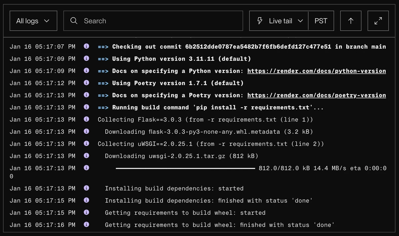Click info icon on Collecting uWSGI line
This screenshot has height=236, width=399.
tap(86, 143)
